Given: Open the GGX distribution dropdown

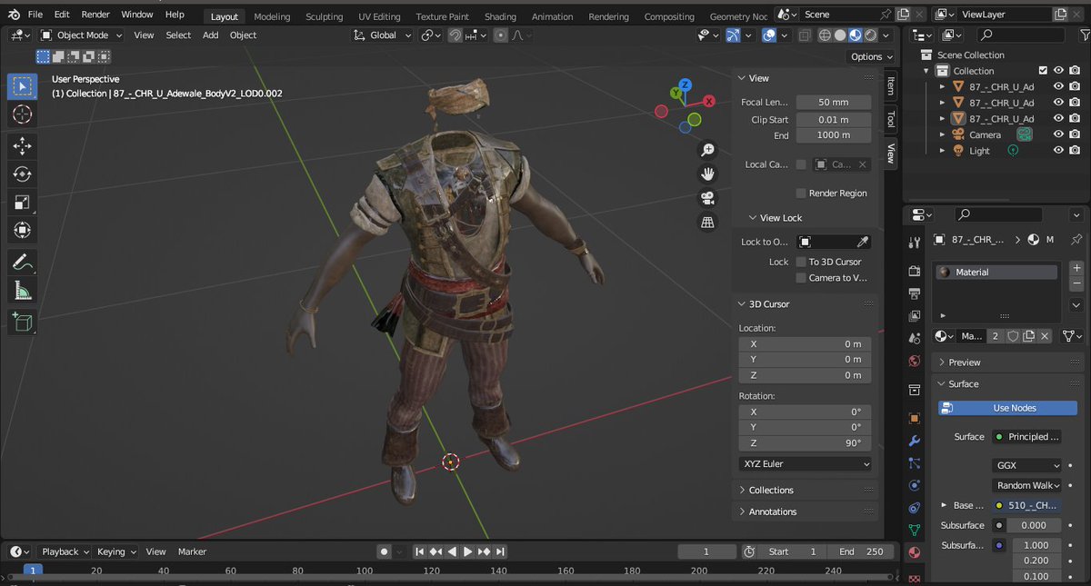Looking at the screenshot, I should [1027, 464].
